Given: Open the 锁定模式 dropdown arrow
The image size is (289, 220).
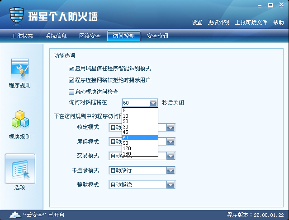Looking at the screenshot, I should [171, 128].
